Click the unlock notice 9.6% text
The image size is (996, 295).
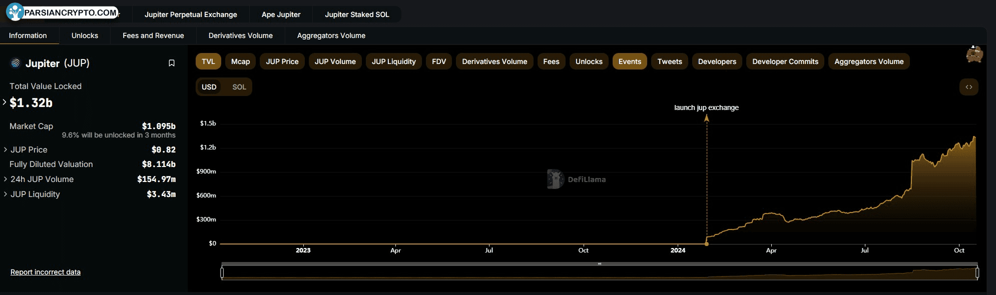click(119, 135)
